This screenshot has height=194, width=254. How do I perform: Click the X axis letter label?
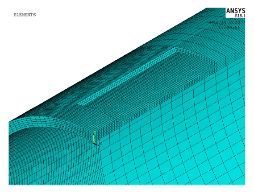(101, 143)
